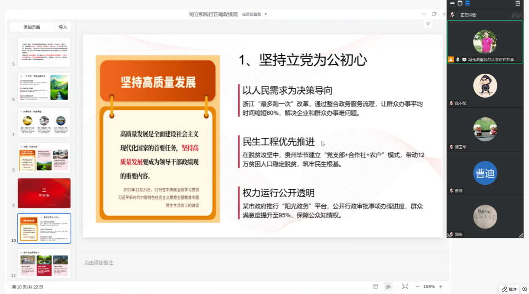Image resolution: width=529 pixels, height=294 pixels.
Task: Minimize the video panel to a bar
Action: pos(452,3)
